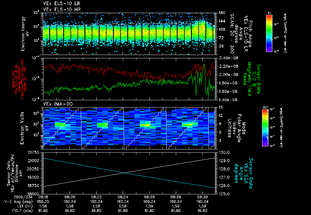Screen dimensions: 311x215
Task: Click the 144 pitch angle tick label
Action: (x=222, y=21)
